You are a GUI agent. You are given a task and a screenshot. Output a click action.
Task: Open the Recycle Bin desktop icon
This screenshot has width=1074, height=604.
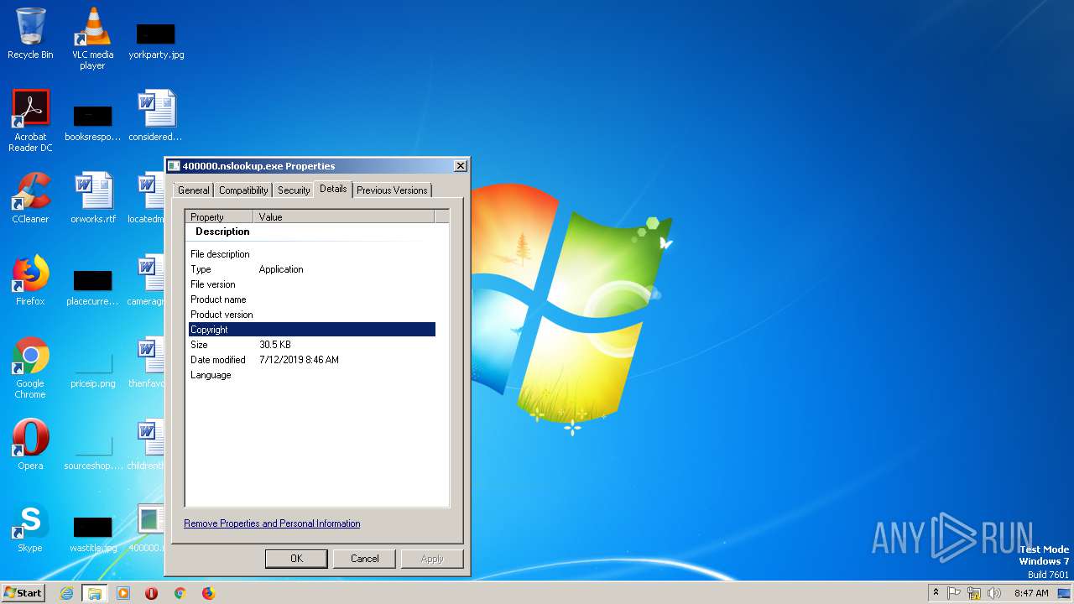[30, 34]
